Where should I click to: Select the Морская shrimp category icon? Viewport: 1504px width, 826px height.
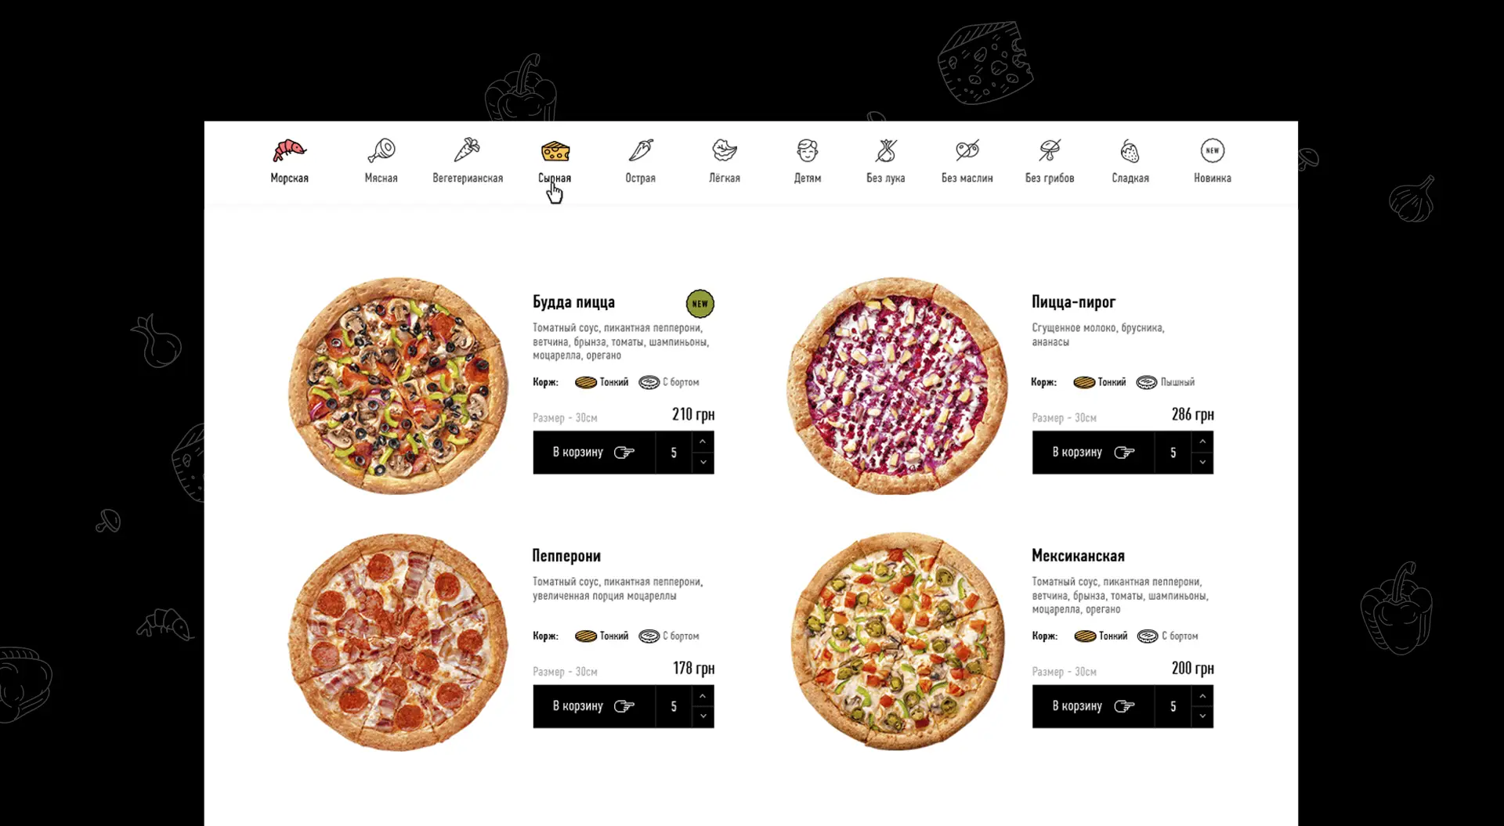[x=290, y=150]
